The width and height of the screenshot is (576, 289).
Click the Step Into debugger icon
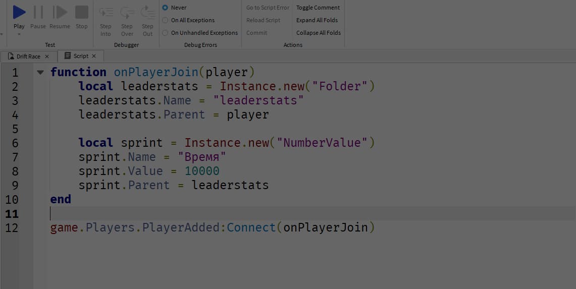tap(106, 13)
